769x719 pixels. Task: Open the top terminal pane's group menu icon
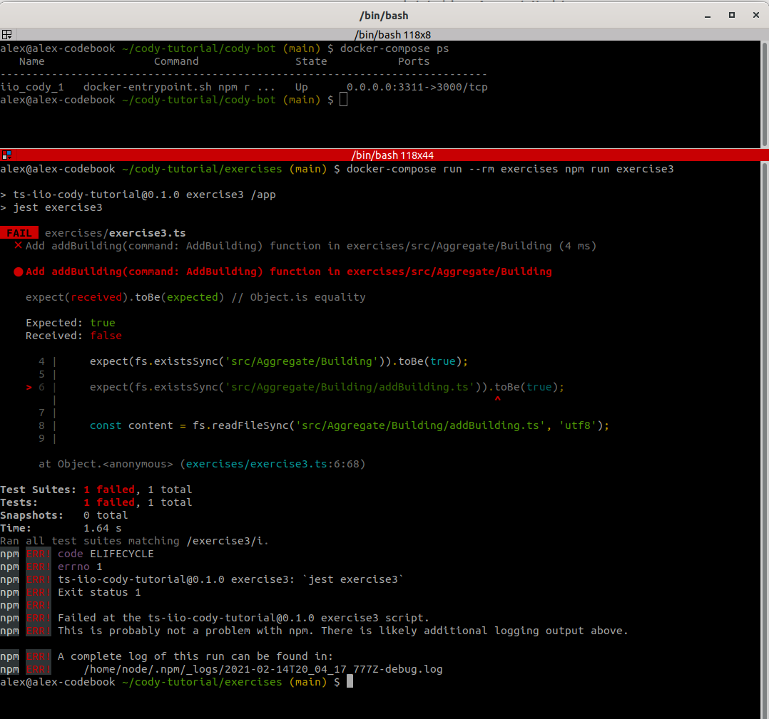7,34
